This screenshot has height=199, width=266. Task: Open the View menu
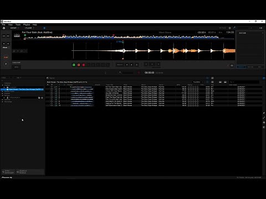(11, 24)
